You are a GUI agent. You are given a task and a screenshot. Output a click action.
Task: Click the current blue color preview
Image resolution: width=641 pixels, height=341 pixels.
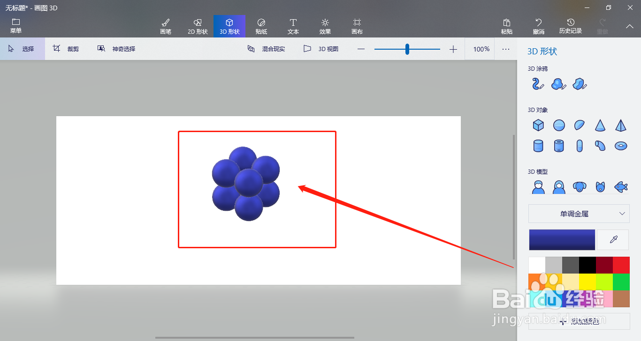click(x=562, y=240)
